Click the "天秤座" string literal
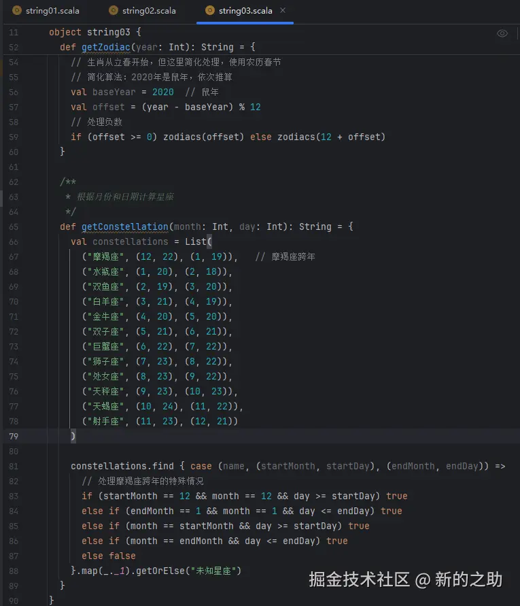 (105, 392)
